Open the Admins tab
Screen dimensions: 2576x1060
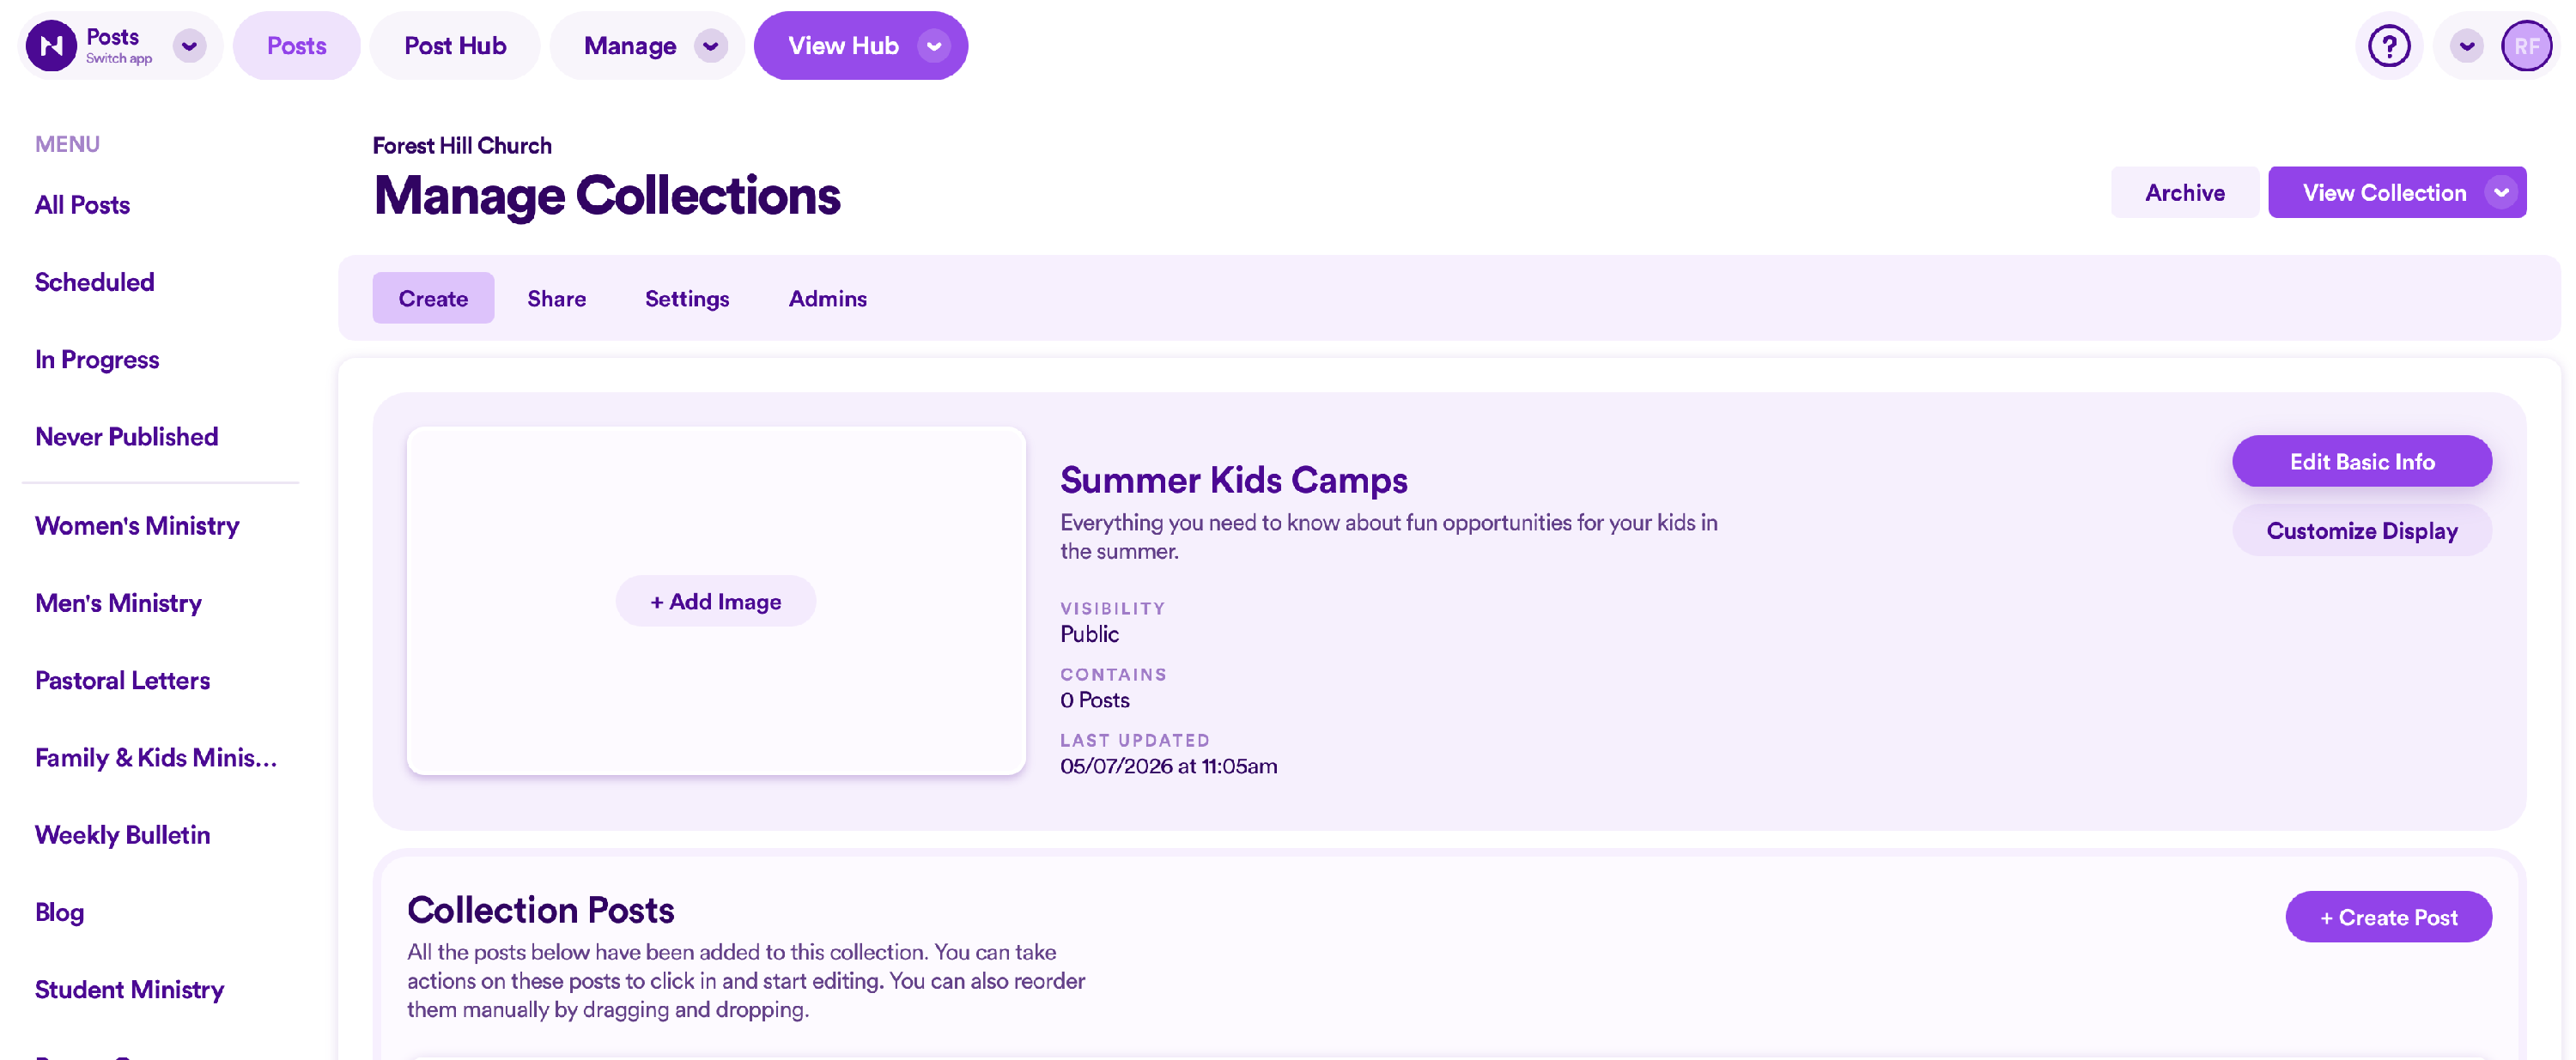point(828,298)
